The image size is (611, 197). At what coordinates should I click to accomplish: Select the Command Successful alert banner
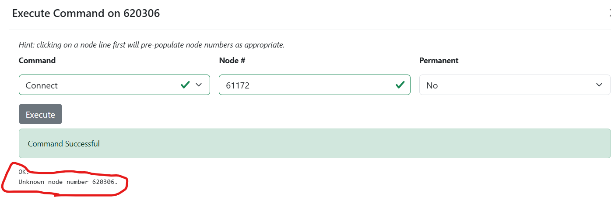315,143
